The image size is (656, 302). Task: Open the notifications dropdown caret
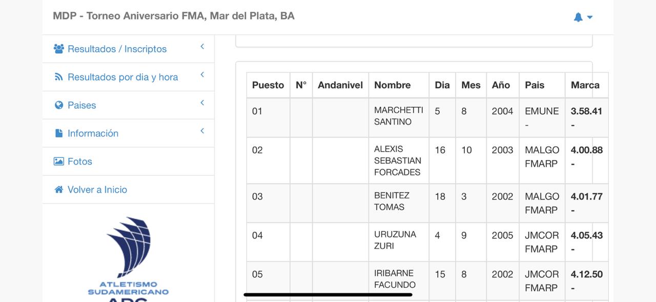[590, 17]
